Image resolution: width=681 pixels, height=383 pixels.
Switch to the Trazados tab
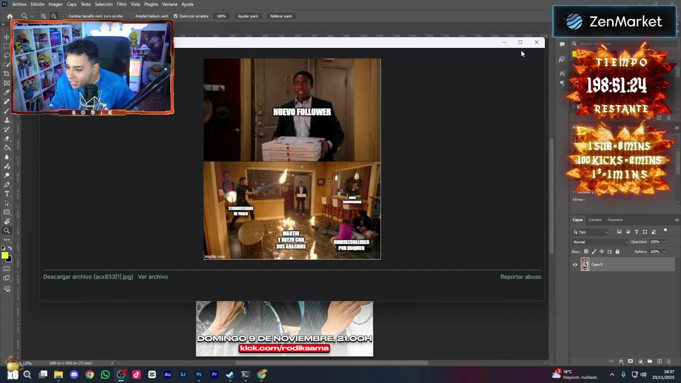pyautogui.click(x=615, y=220)
